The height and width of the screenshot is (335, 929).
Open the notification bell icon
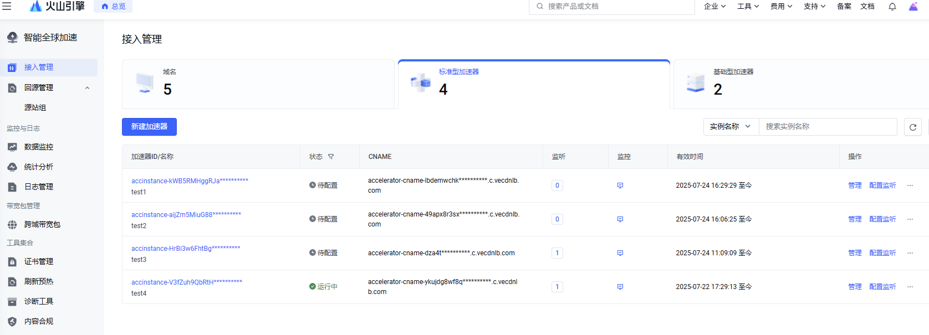click(x=892, y=7)
